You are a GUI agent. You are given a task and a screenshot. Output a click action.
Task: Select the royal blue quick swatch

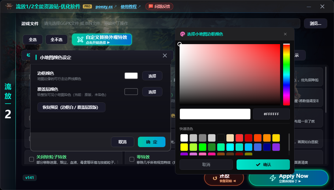click(257, 147)
